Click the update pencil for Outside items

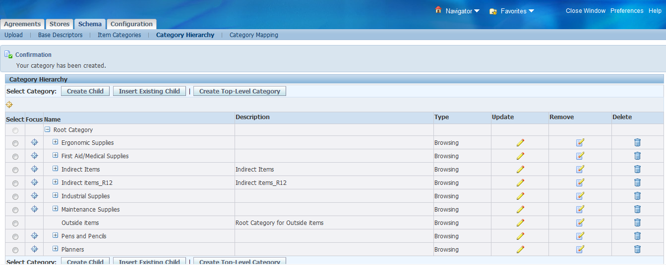click(x=520, y=222)
